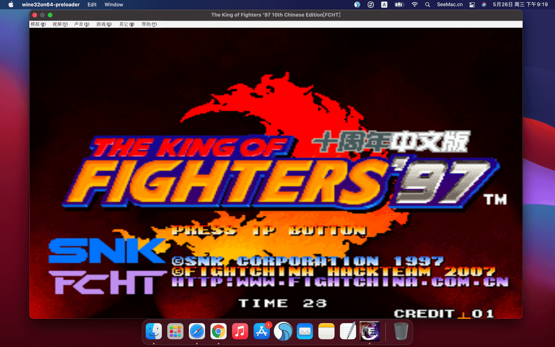Open Mail from the Dock
The width and height of the screenshot is (555, 347).
[305, 331]
